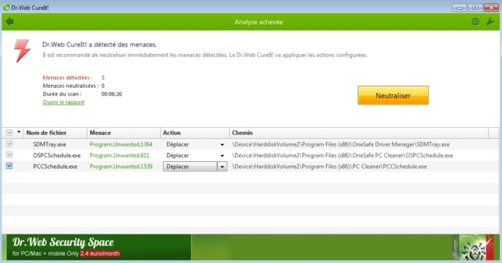This screenshot has height=263, width=502.
Task: Select the SDMTray.exe file name
Action: [50, 144]
